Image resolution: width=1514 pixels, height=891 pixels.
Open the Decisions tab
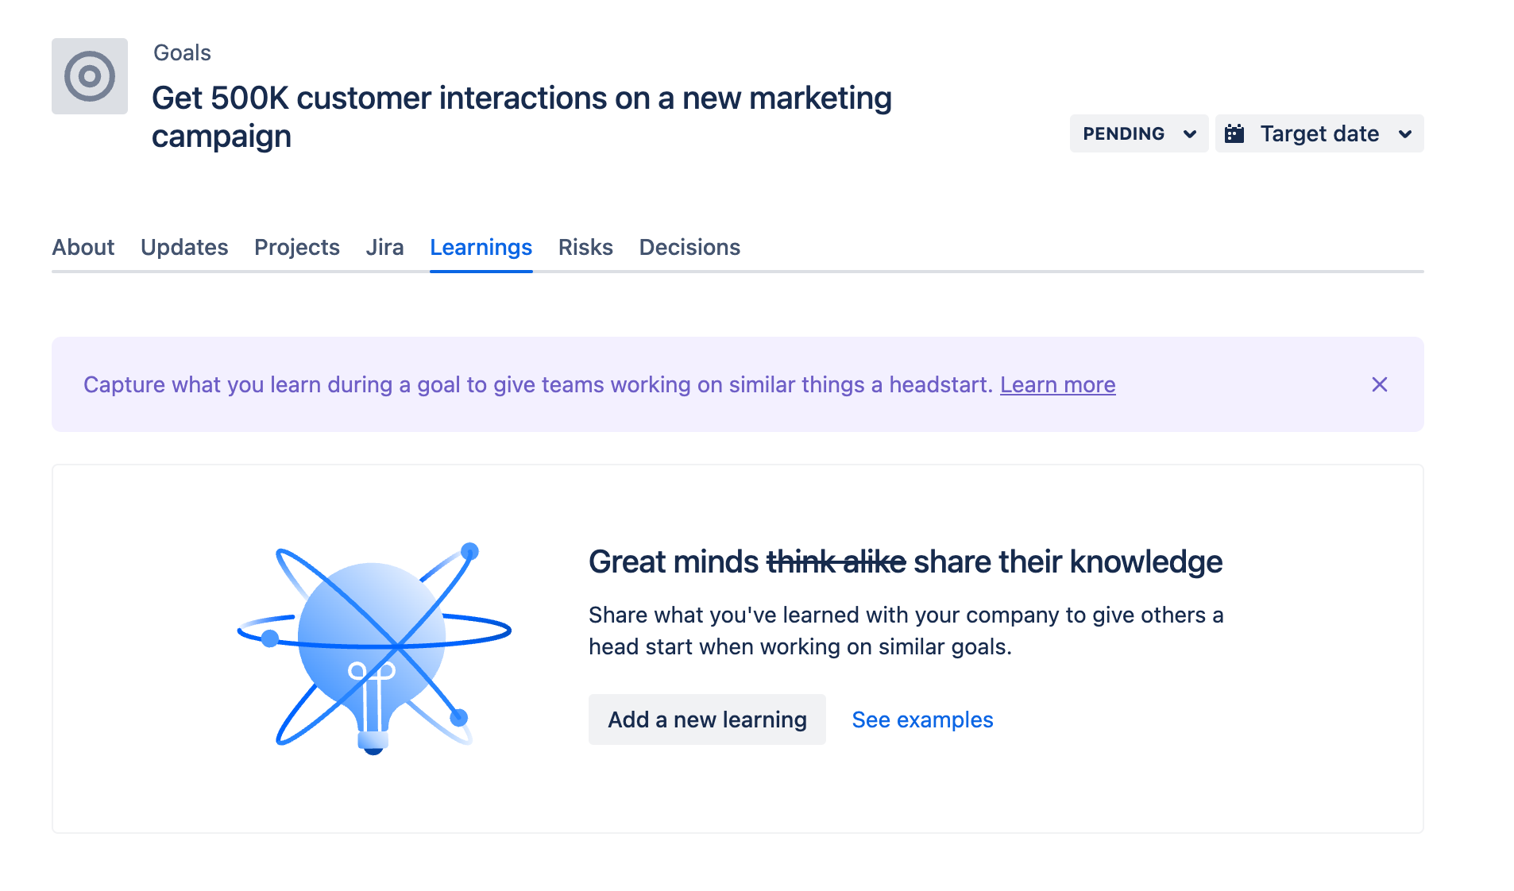coord(689,247)
